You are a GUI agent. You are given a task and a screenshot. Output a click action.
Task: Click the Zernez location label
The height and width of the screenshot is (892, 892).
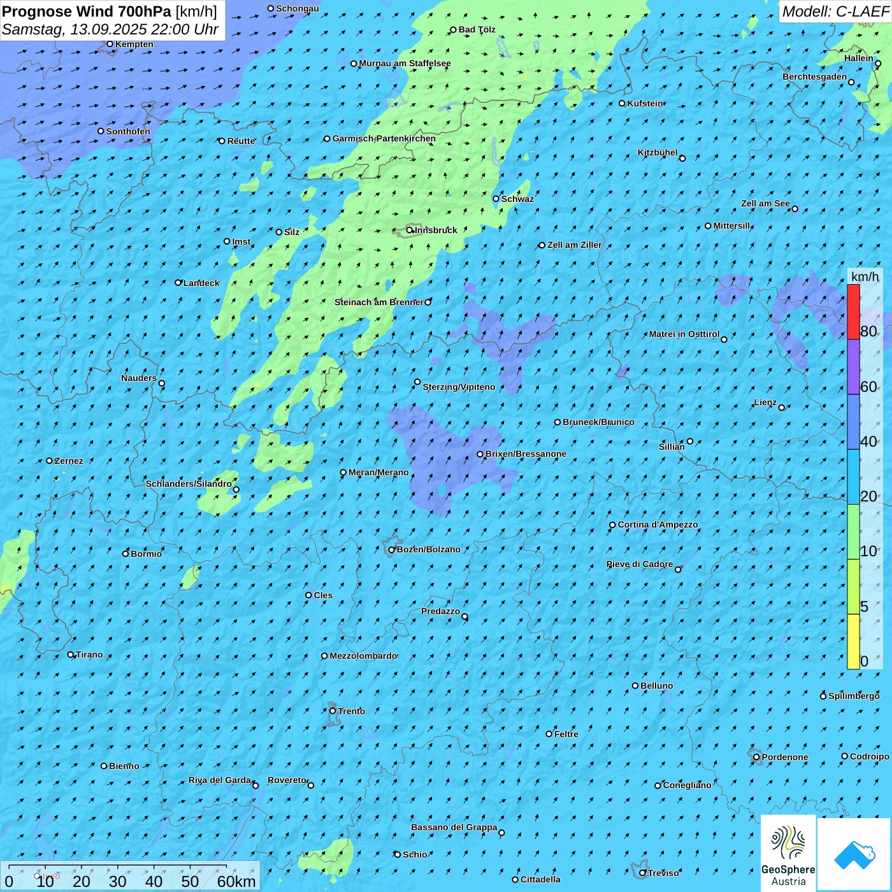[69, 461]
